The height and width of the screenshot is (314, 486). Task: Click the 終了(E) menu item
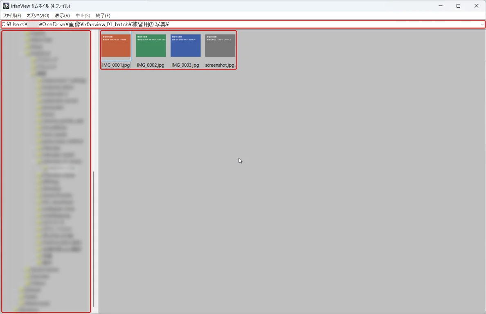tap(103, 16)
